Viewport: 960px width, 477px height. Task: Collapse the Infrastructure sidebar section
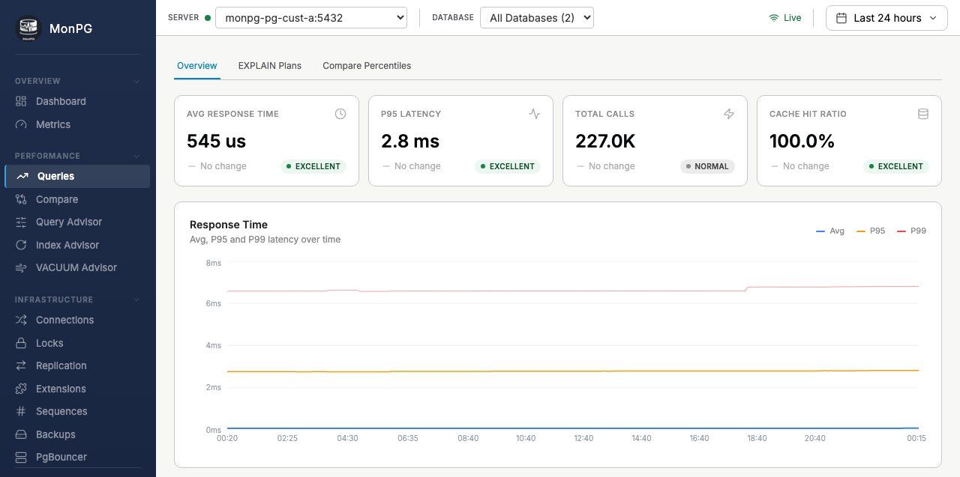(136, 300)
